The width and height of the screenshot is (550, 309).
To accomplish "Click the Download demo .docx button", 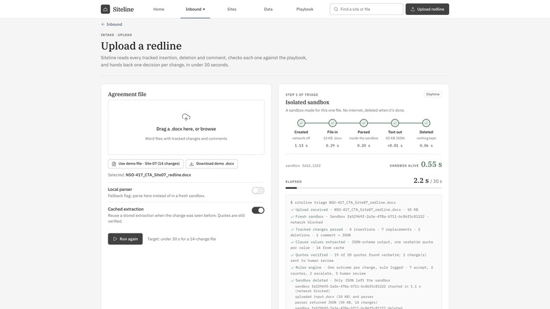I will 212,164.
